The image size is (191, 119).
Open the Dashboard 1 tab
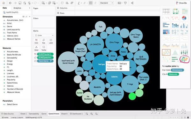(76, 114)
